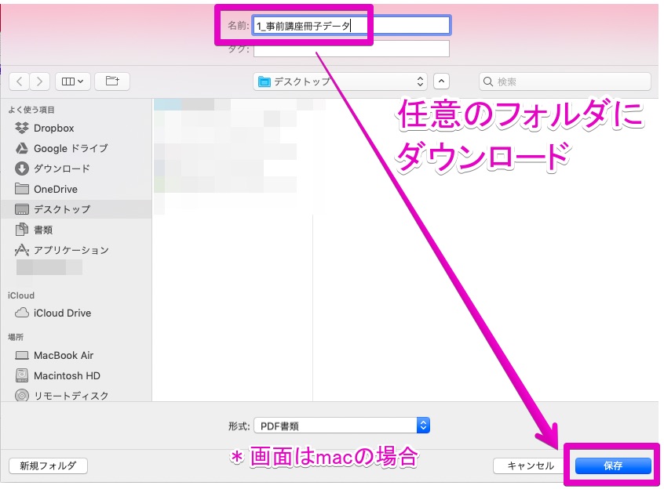This screenshot has width=664, height=489.
Task: Collapse the dialog with the chevron-up button
Action: point(441,81)
